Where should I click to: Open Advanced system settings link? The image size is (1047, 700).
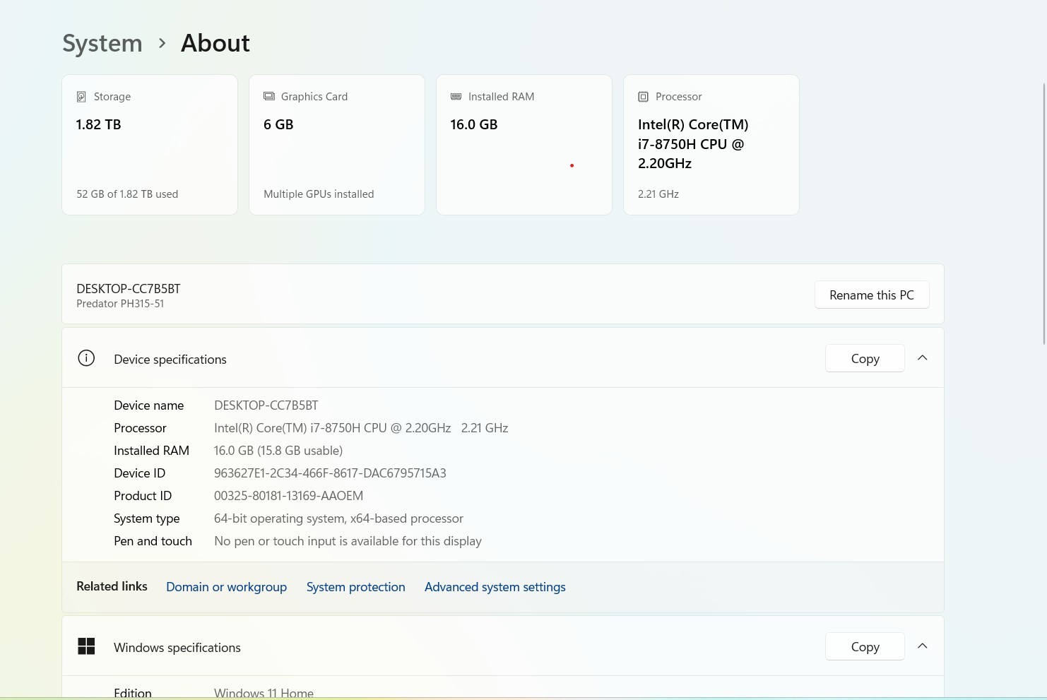(495, 587)
